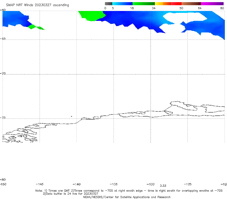
Task: Click the title 'SMAP NRT Winds 20230327 ascending'
Action: 37,5
